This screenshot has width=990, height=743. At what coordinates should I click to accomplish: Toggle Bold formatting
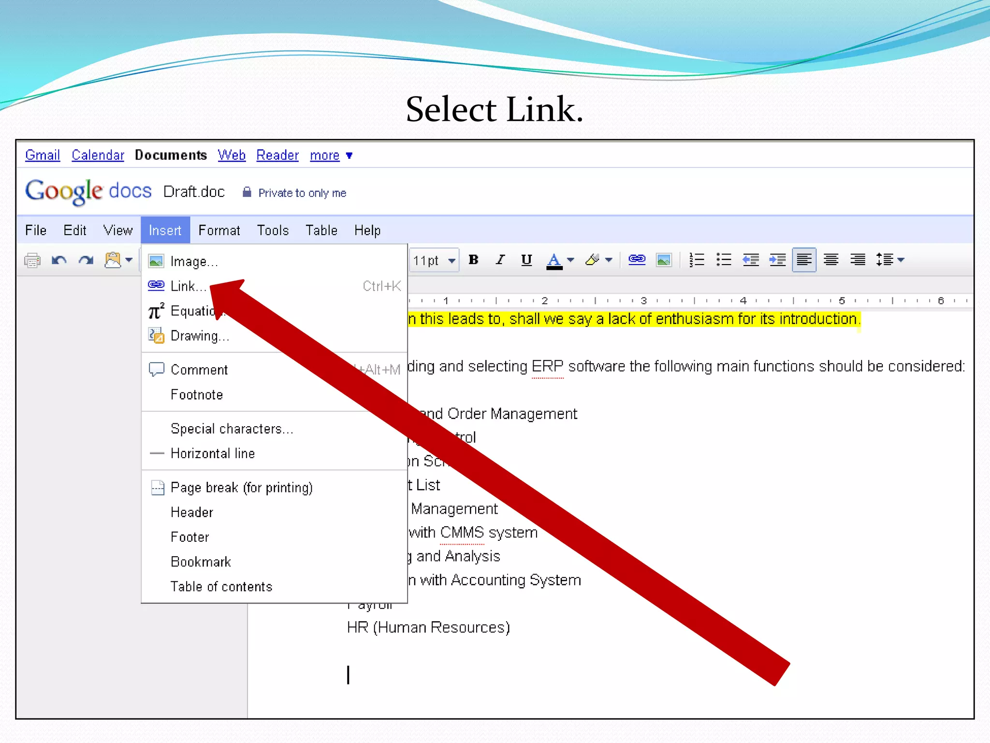[x=474, y=260]
